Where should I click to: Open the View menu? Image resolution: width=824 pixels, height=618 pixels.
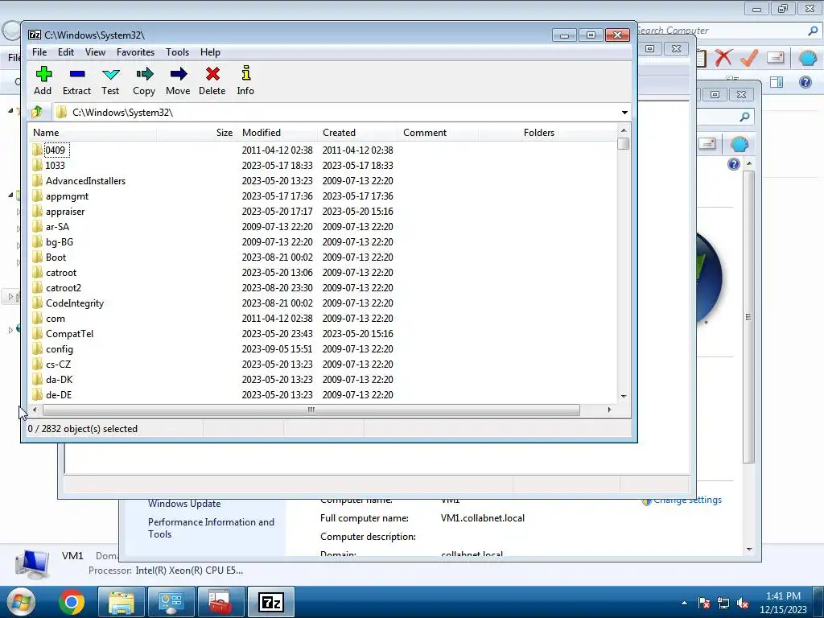click(95, 52)
